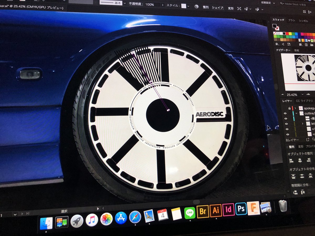Switch to Adobe Illustrator Dock icon
The image size is (315, 236).
click(216, 210)
